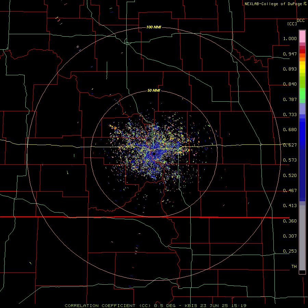Click the 0.733 legend value
The height and width of the screenshot is (308, 308).
coord(290,115)
